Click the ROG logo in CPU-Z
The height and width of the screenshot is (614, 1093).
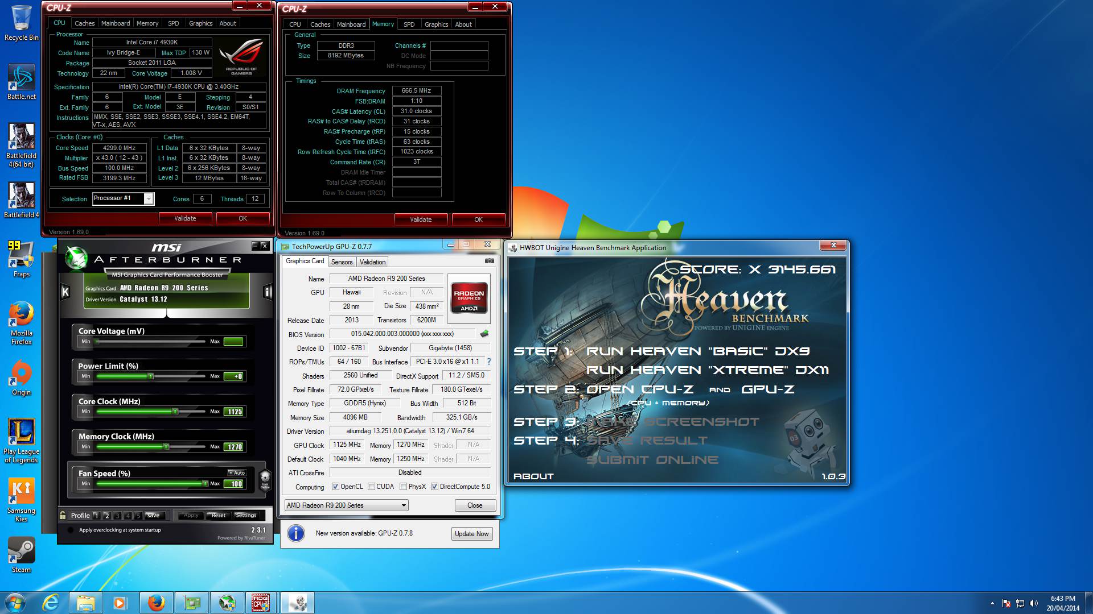point(241,57)
